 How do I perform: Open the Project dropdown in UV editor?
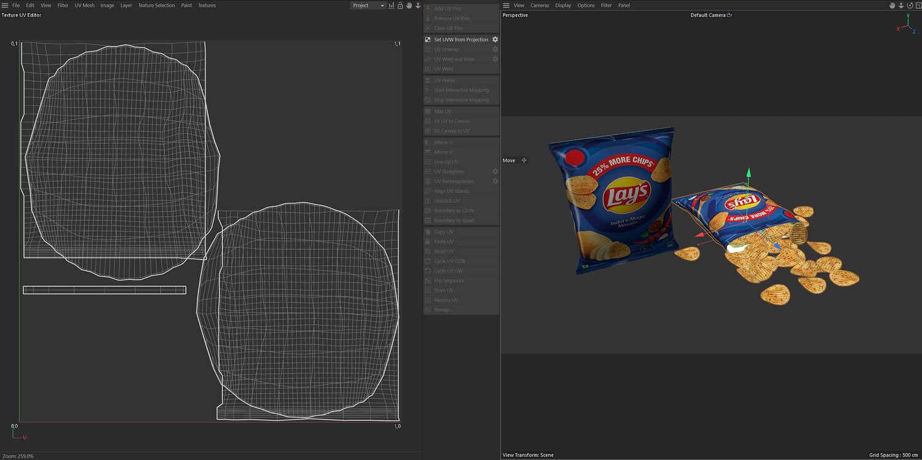pyautogui.click(x=368, y=6)
